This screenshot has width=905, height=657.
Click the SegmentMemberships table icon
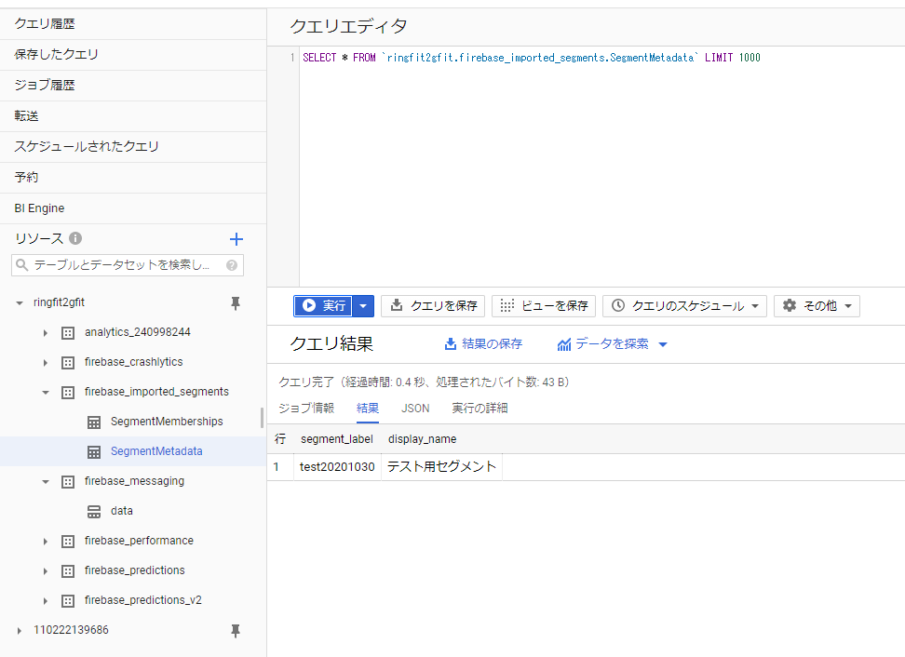click(x=94, y=422)
